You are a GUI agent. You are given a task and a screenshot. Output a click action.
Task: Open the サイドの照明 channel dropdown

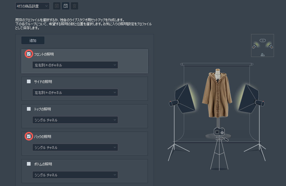(75, 93)
